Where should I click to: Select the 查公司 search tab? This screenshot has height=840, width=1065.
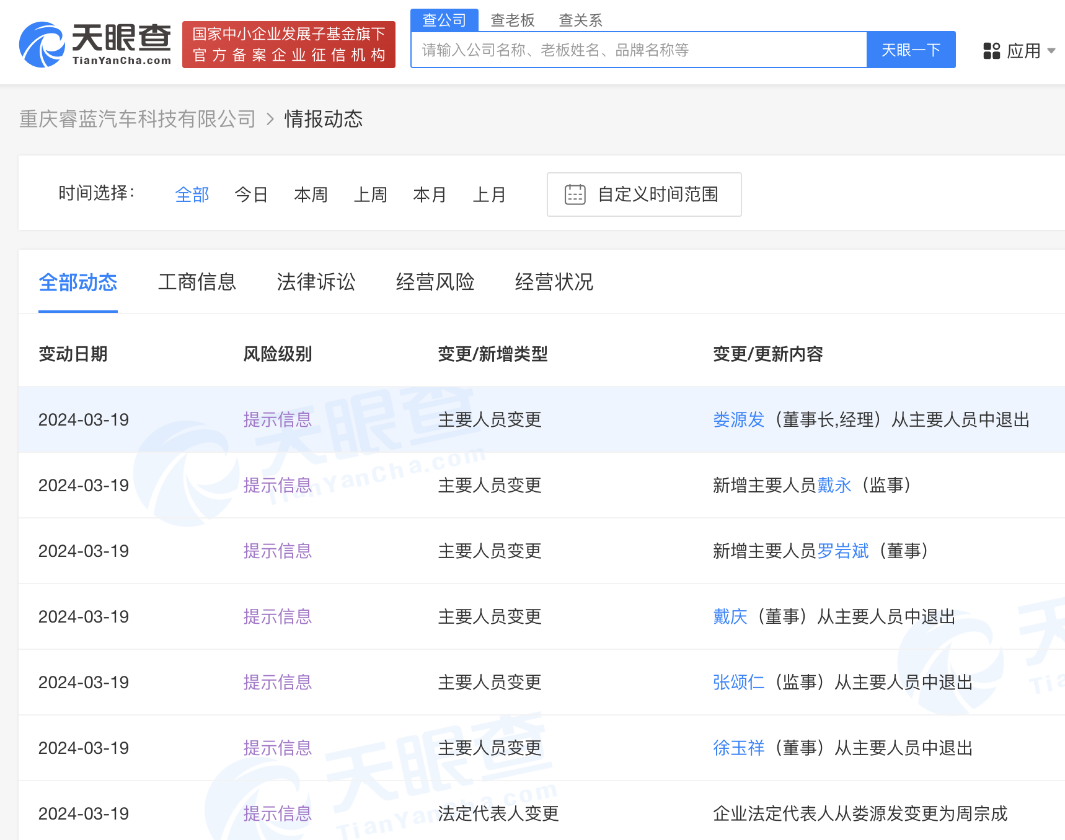444,20
